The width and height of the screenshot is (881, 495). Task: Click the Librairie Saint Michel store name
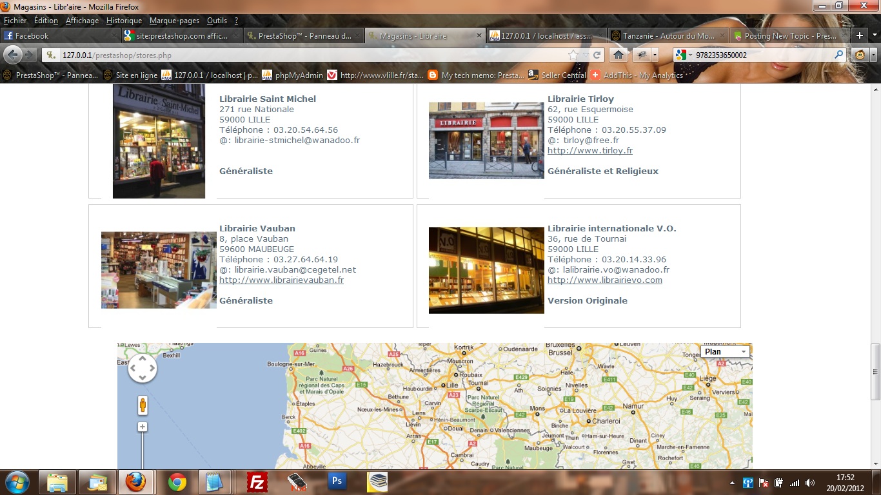[268, 99]
